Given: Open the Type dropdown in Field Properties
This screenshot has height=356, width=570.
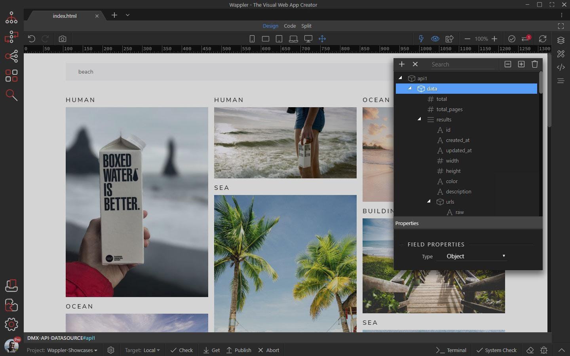Looking at the screenshot, I should [471, 256].
